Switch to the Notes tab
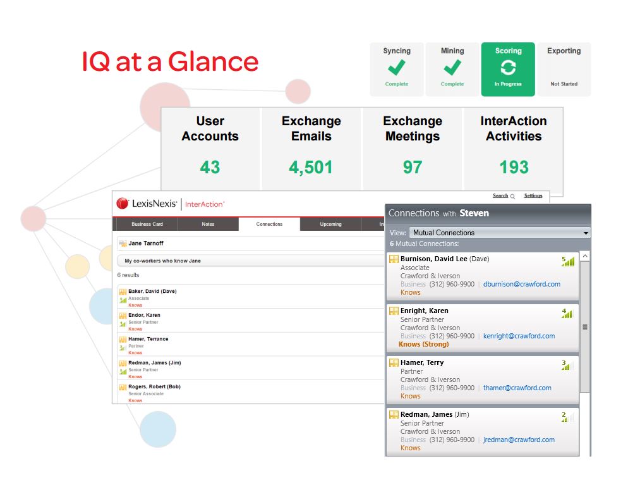This screenshot has width=640, height=487. (x=208, y=224)
